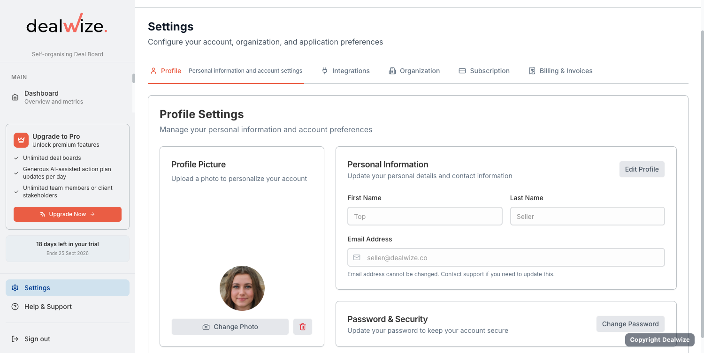Click the Integrations plug icon
Viewport: 704px width, 353px height.
[325, 71]
